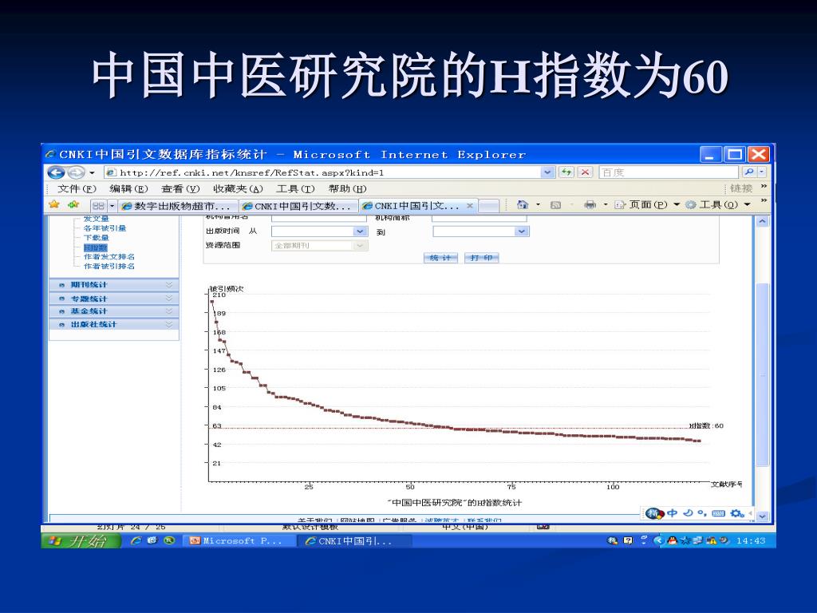This screenshot has width=817, height=613.
Task: Click the IE Back navigation arrow
Action: point(56,172)
